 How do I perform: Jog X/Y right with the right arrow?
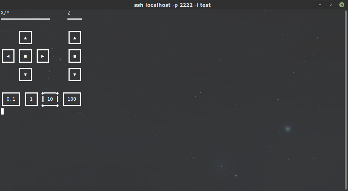pos(43,56)
